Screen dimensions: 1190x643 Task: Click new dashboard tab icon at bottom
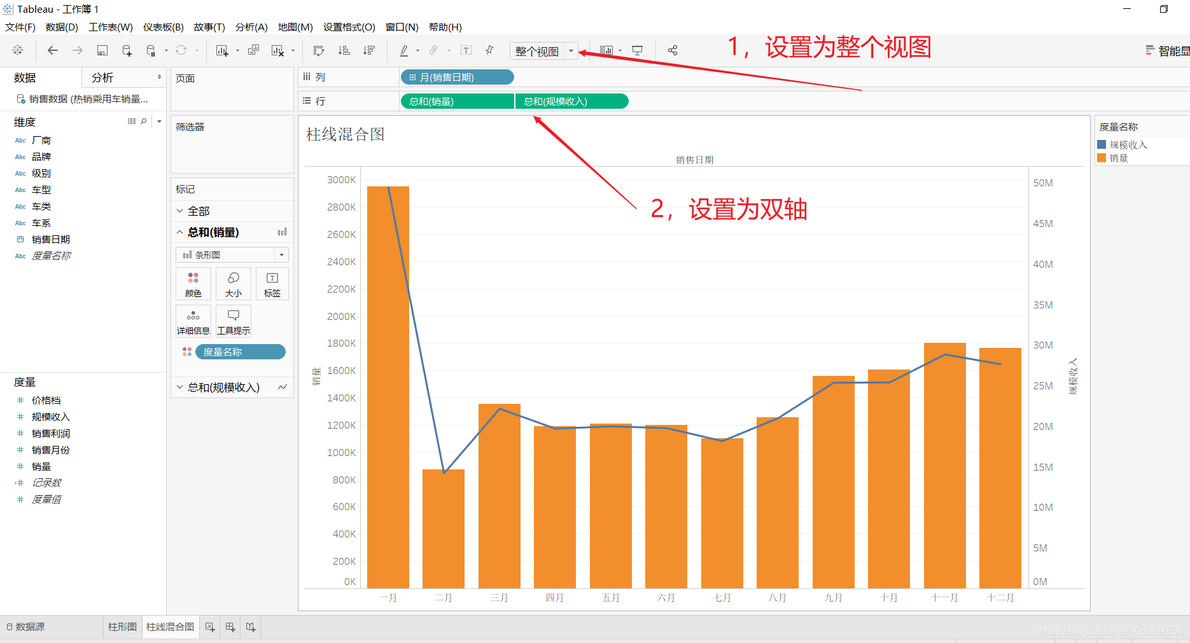click(230, 627)
